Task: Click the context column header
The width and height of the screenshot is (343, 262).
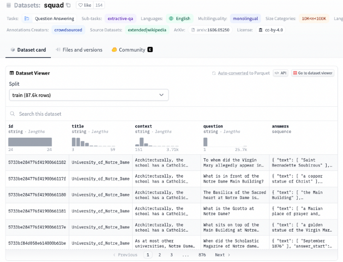Action: tap(143, 126)
